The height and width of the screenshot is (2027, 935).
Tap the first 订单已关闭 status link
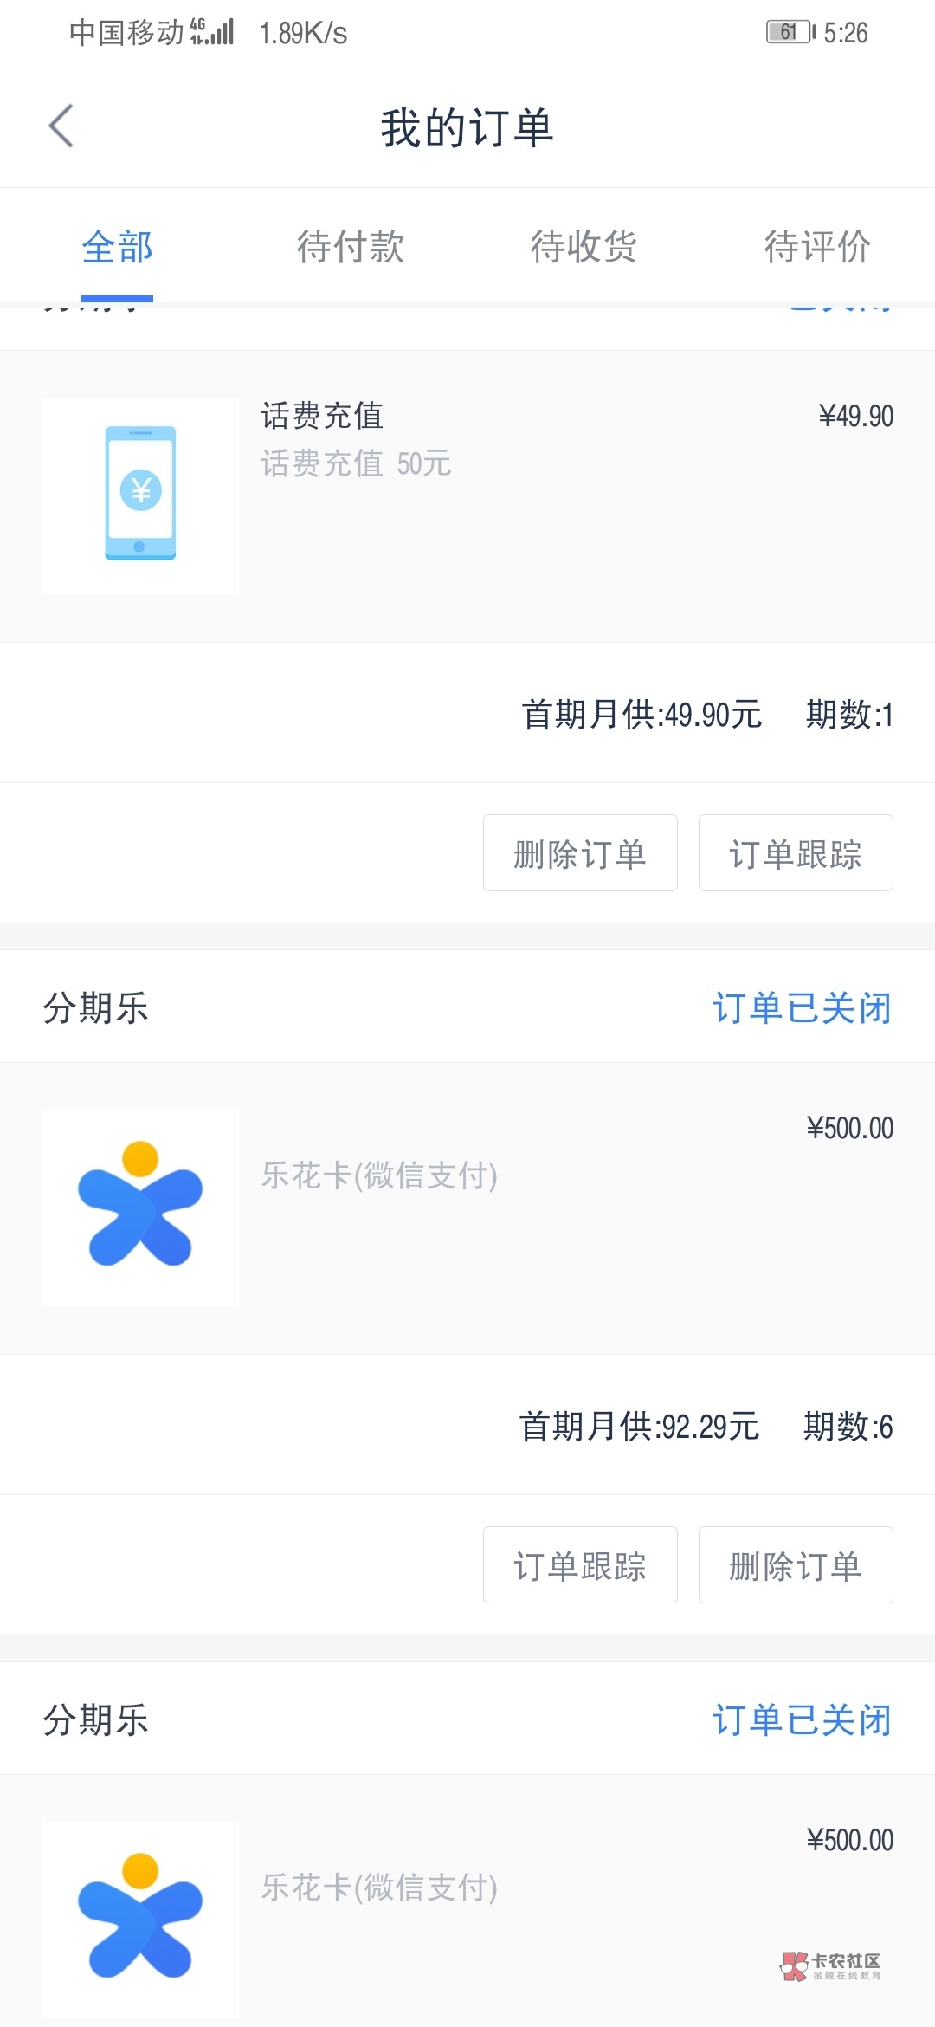point(802,1008)
